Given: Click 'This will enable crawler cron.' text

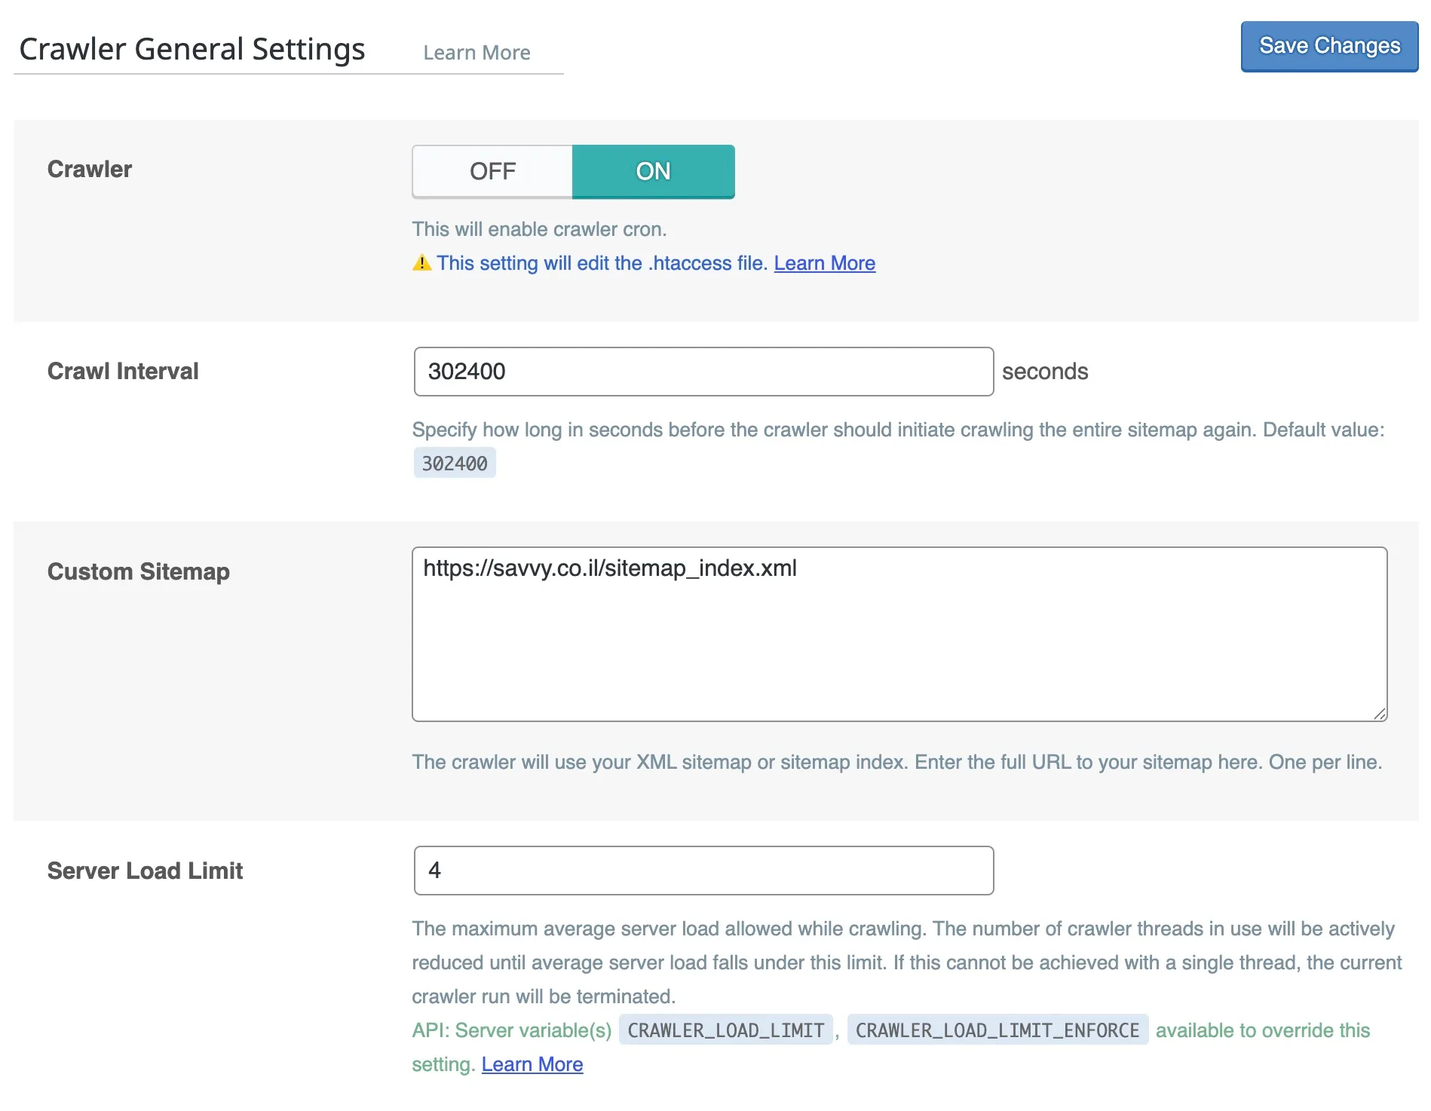Looking at the screenshot, I should [539, 229].
